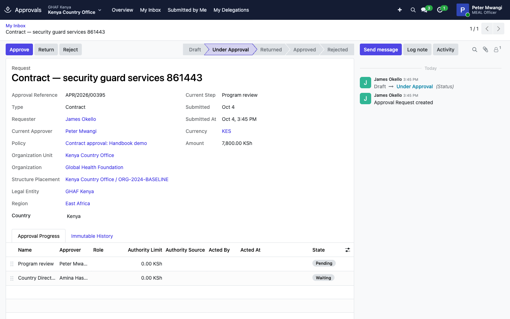This screenshot has height=319, width=510.
Task: Search messages in the chatter panel
Action: pyautogui.click(x=475, y=50)
